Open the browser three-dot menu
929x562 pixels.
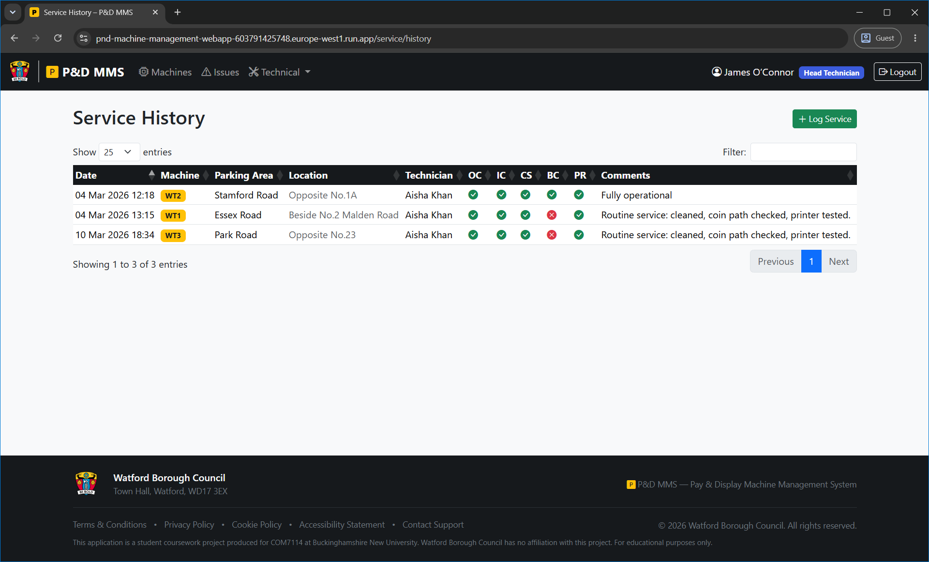(915, 38)
